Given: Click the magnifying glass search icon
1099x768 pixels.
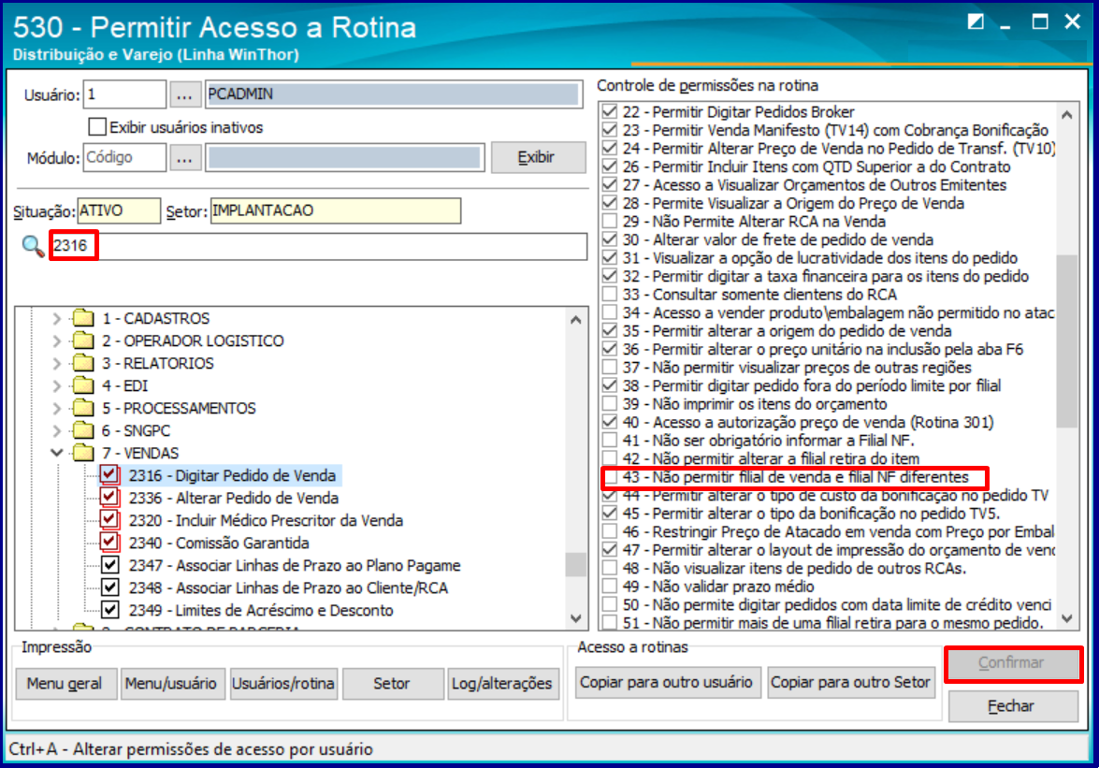Looking at the screenshot, I should (x=32, y=246).
